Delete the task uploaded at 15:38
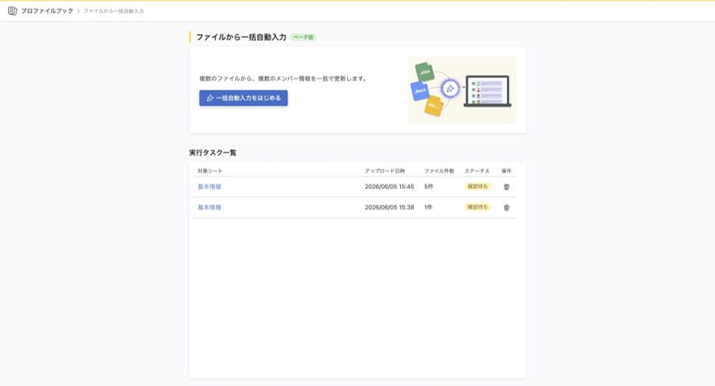The width and height of the screenshot is (715, 386). point(506,208)
